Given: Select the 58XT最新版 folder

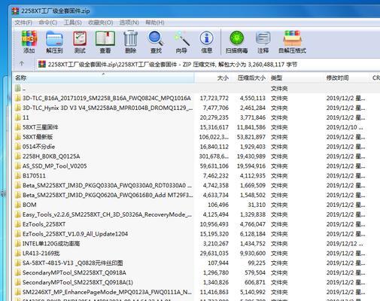Looking at the screenshot, I should click(38, 137).
